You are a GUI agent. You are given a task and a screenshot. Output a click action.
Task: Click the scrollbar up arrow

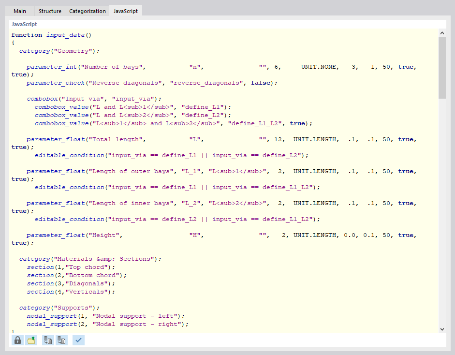point(441,32)
